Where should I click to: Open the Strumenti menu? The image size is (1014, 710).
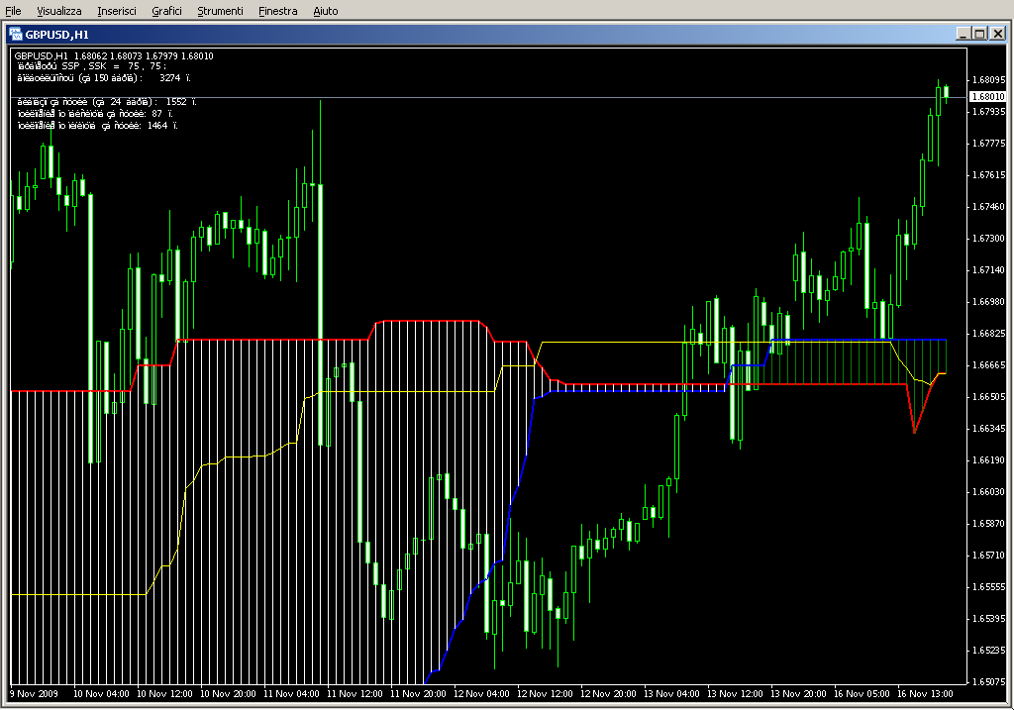tap(220, 11)
